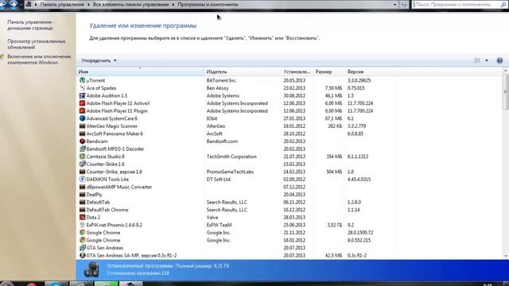This screenshot has height=286, width=509.
Task: Click version 4.45.4.0315 cell
Action: pos(359,180)
